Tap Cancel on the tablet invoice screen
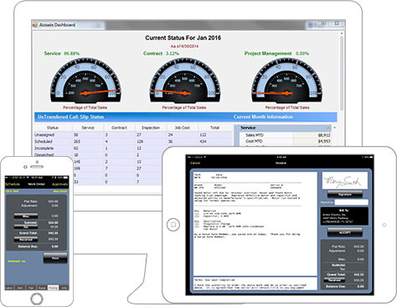The image size is (397, 307). [x=195, y=163]
